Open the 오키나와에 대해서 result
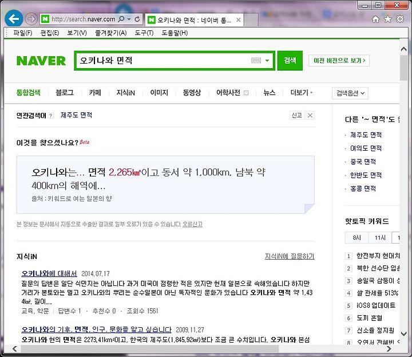 [49, 273]
